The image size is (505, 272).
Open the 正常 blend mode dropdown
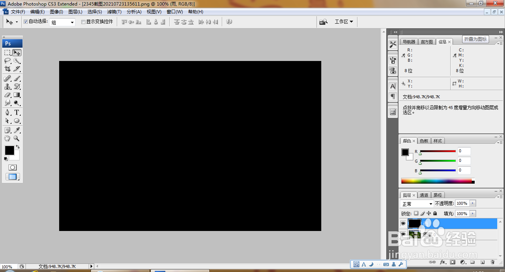click(417, 204)
